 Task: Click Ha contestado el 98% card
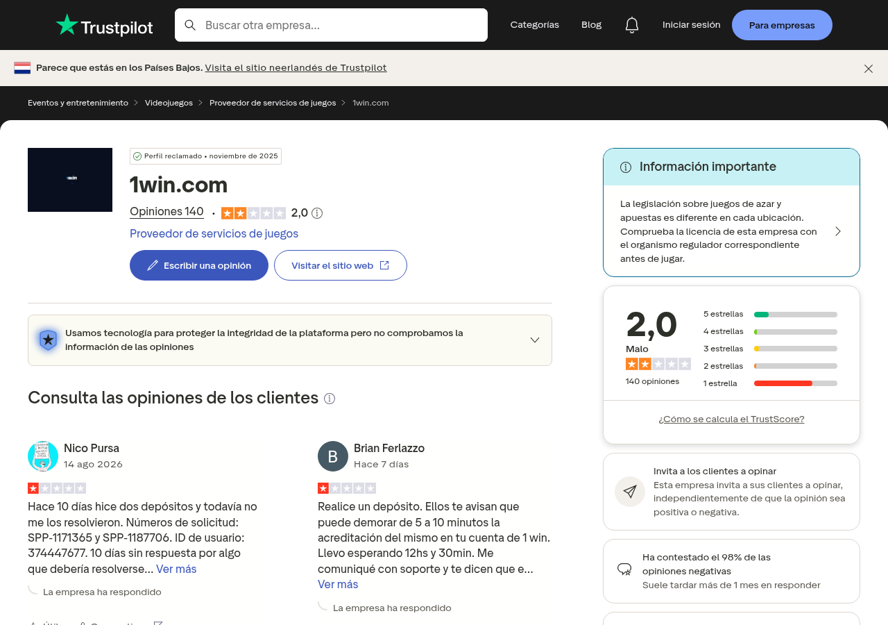click(x=731, y=571)
